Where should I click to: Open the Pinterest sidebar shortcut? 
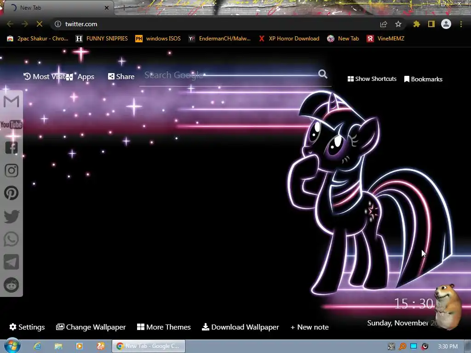coord(11,193)
